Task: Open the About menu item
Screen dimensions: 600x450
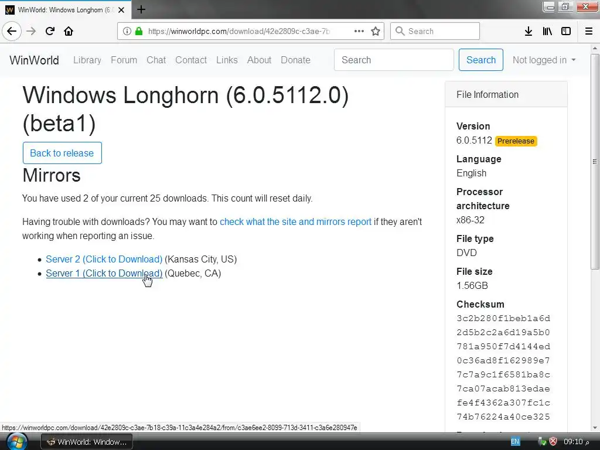Action: [x=259, y=60]
